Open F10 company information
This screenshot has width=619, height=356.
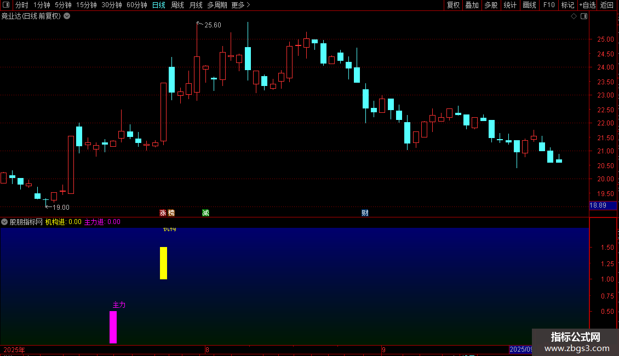pyautogui.click(x=549, y=5)
